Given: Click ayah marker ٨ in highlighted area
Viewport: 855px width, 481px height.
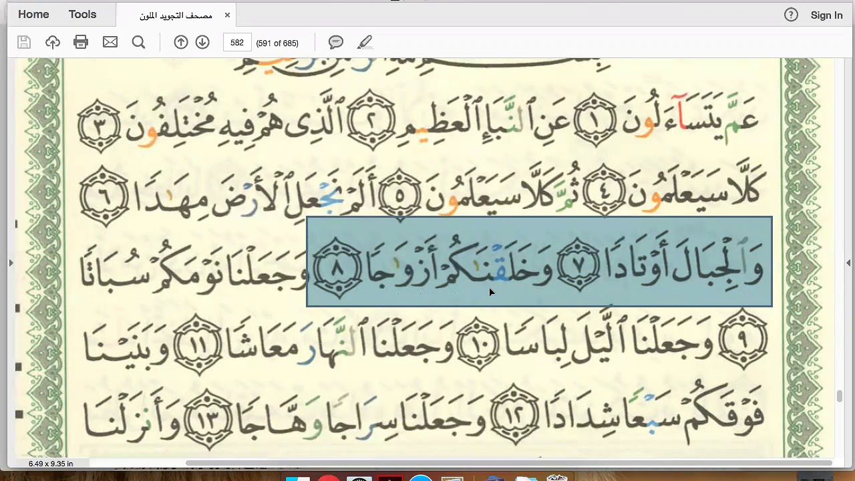Looking at the screenshot, I should click(337, 268).
